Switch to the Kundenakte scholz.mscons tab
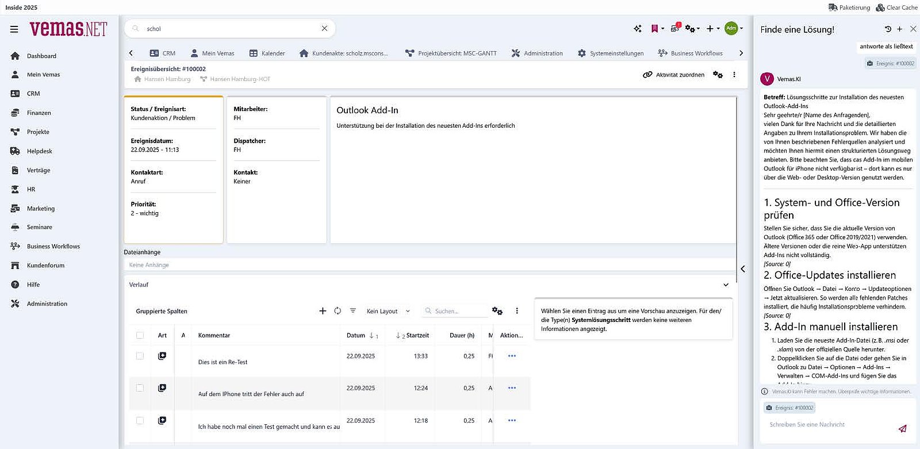The height and width of the screenshot is (449, 920). click(x=344, y=53)
